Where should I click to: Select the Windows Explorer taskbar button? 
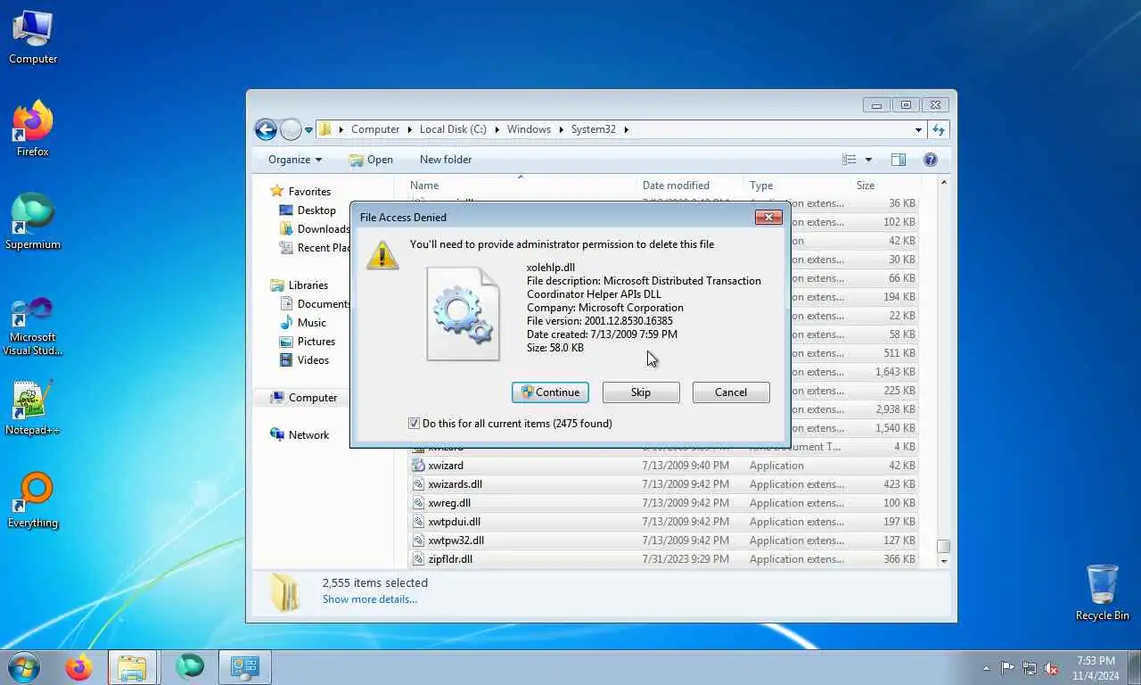pyautogui.click(x=132, y=667)
